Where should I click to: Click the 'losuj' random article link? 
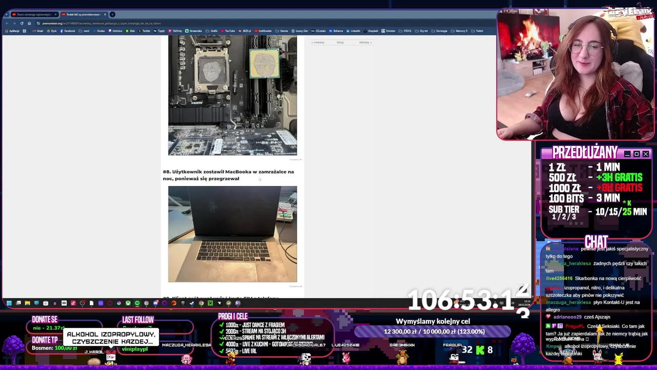point(340,42)
